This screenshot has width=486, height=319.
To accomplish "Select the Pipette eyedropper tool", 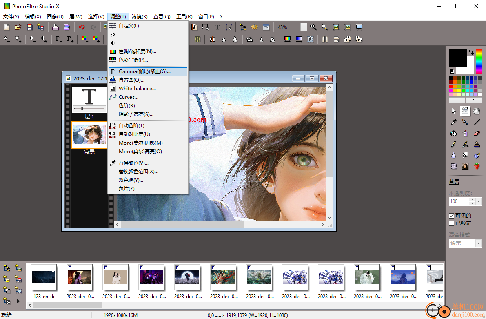I will point(454,122).
